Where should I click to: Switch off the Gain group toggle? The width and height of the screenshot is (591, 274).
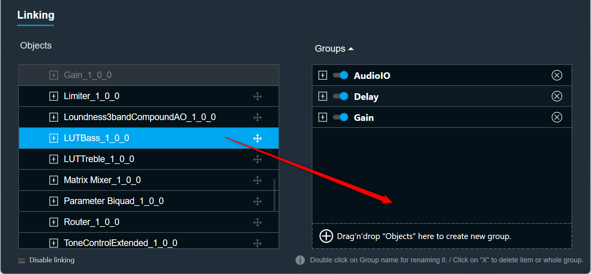pos(341,117)
